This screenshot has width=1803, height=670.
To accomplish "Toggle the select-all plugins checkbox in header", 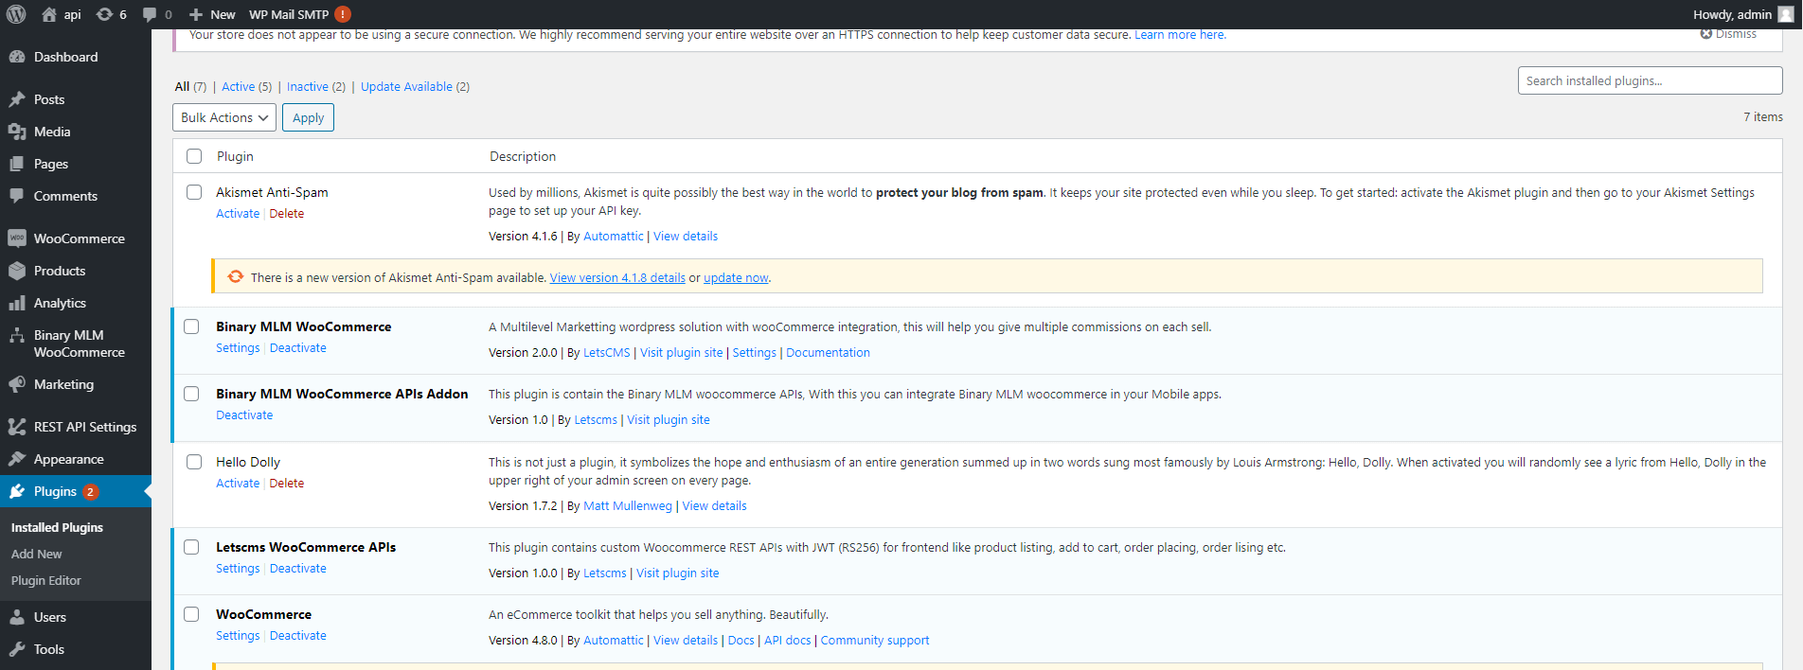I will pos(194,156).
